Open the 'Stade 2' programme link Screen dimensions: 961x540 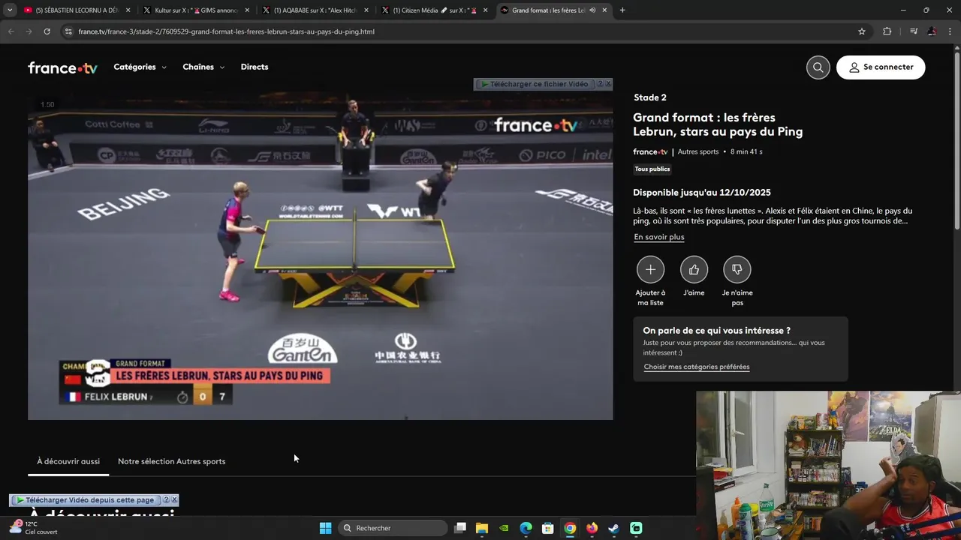click(650, 97)
